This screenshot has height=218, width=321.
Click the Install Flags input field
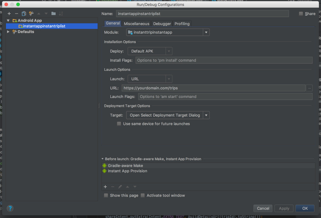click(224, 60)
